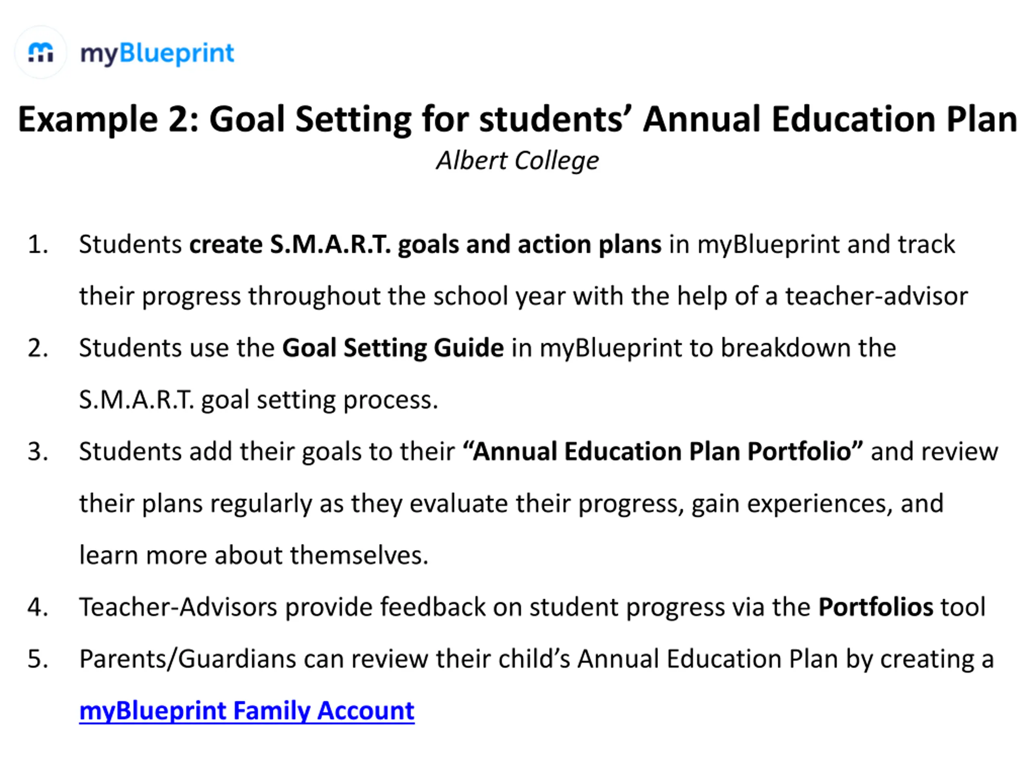The height and width of the screenshot is (777, 1036).
Task: Click the bold 'Portfolios' word
Action: coord(875,607)
